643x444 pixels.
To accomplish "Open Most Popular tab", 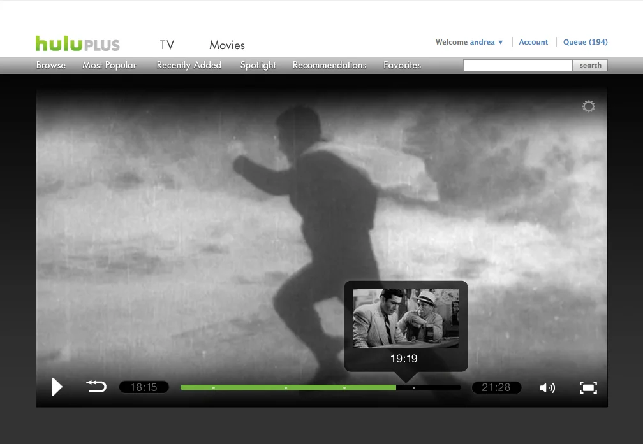I will pos(109,65).
